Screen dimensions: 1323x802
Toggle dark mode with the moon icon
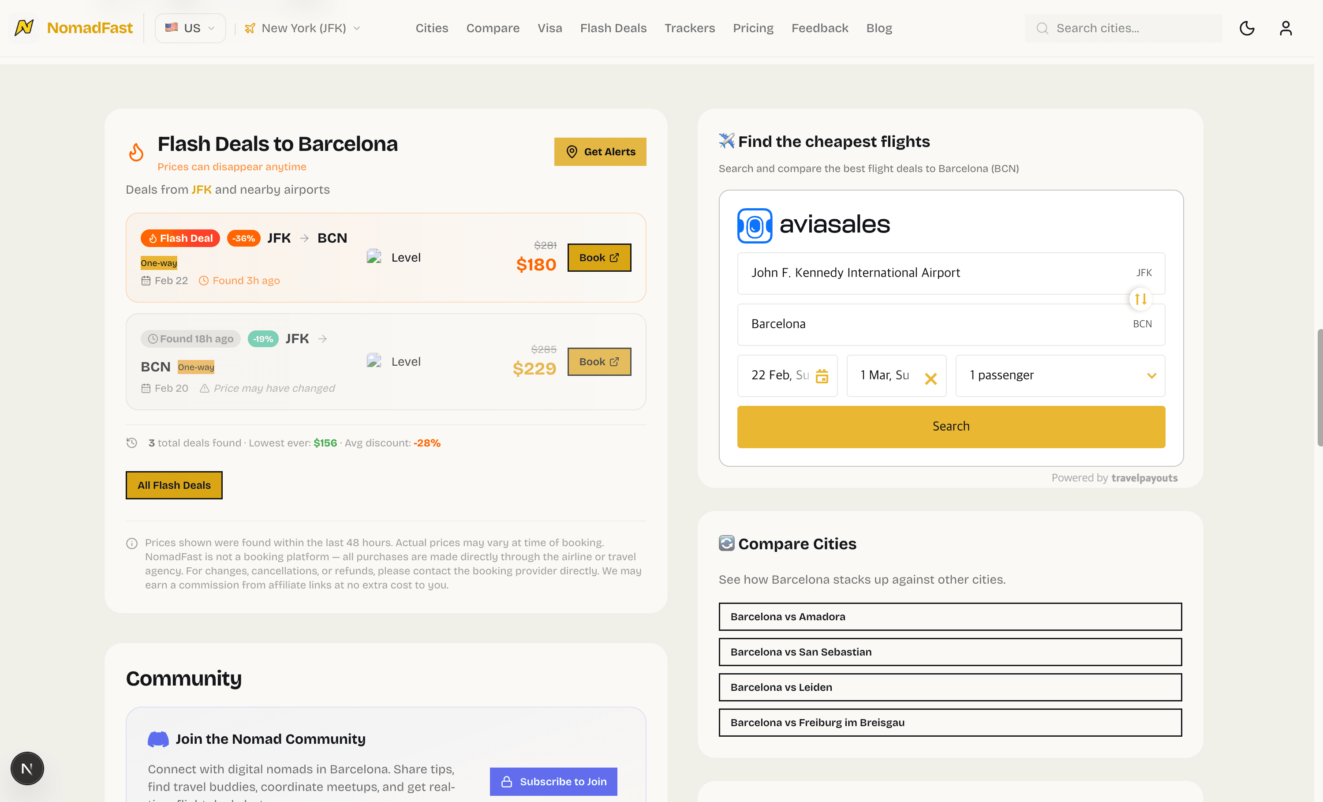pyautogui.click(x=1247, y=28)
